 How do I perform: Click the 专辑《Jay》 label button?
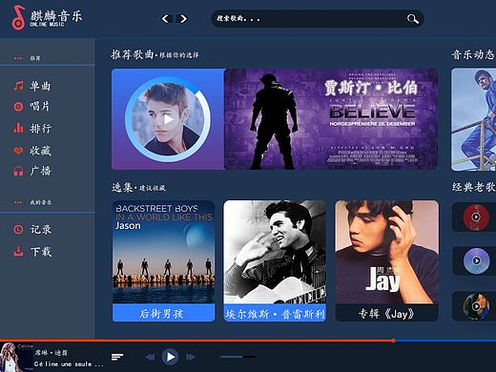[387, 314]
